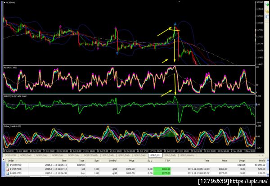Sort history by the Order column header
This screenshot has width=270, height=186.
click(x=11, y=161)
